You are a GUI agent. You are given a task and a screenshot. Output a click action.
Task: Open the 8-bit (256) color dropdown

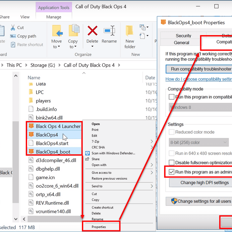coord(199,142)
